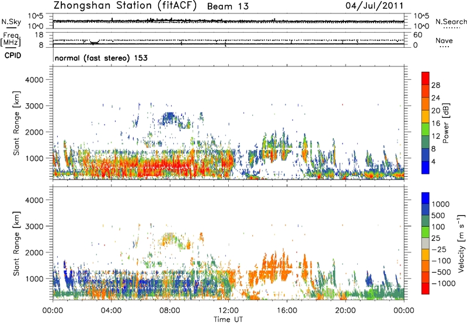
Task: Click the '18' frequency axis tick
Action: pos(39,35)
